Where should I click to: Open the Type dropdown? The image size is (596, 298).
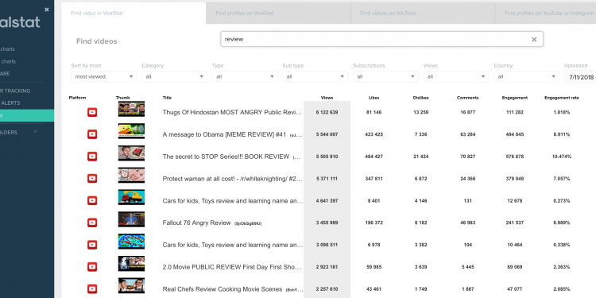[x=245, y=77]
